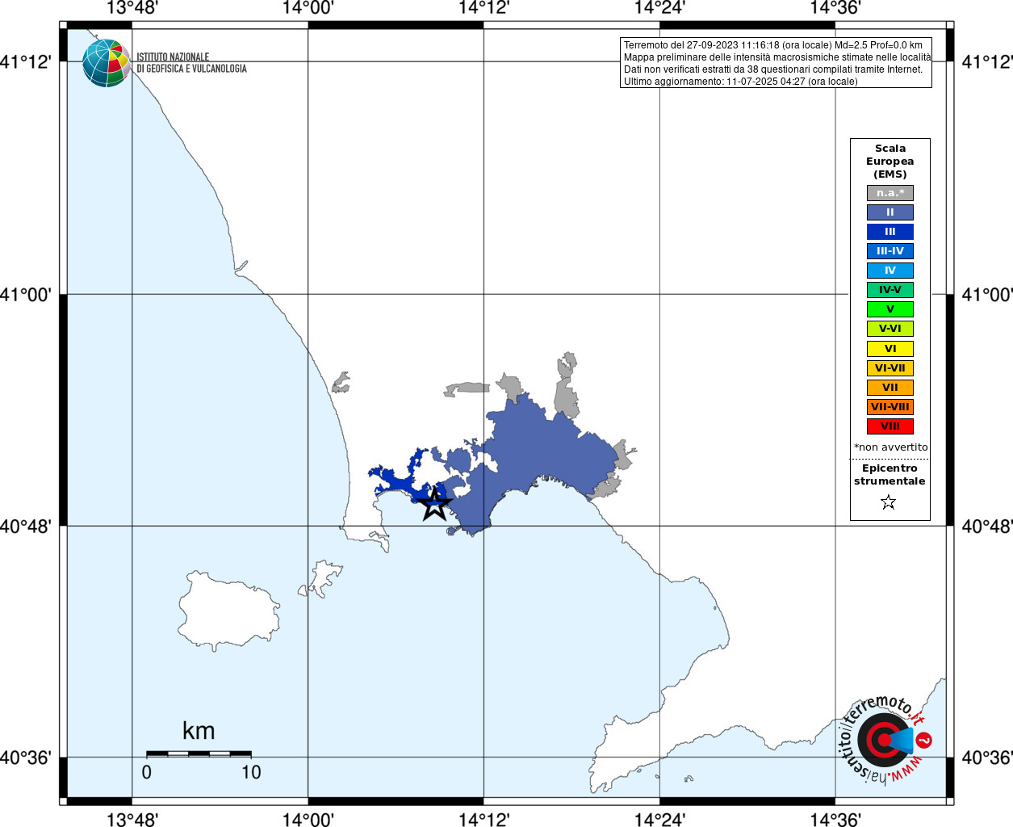Click the bottom axis label 14°12'
Image resolution: width=1013 pixels, height=827 pixels.
coord(484,819)
